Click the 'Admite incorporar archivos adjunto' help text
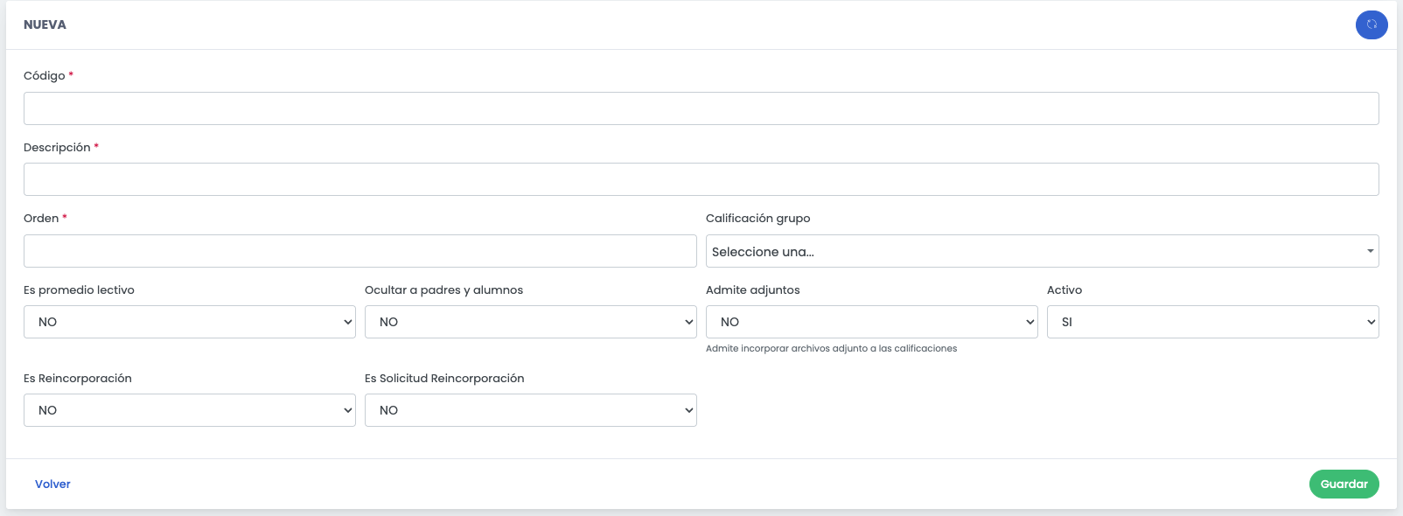This screenshot has height=516, width=1403. (x=831, y=348)
